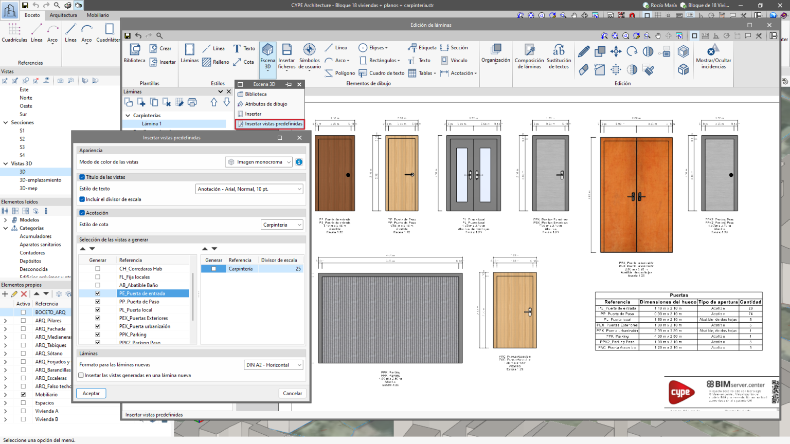Open the Modo de color de las vistas dropdown
This screenshot has width=790, height=444.
[x=259, y=162]
